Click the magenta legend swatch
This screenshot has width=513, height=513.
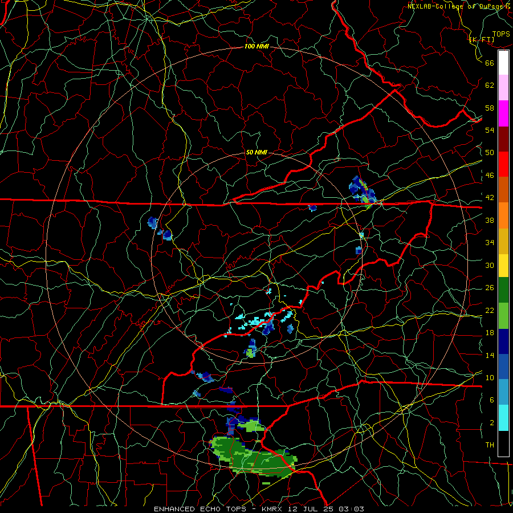tap(503, 113)
